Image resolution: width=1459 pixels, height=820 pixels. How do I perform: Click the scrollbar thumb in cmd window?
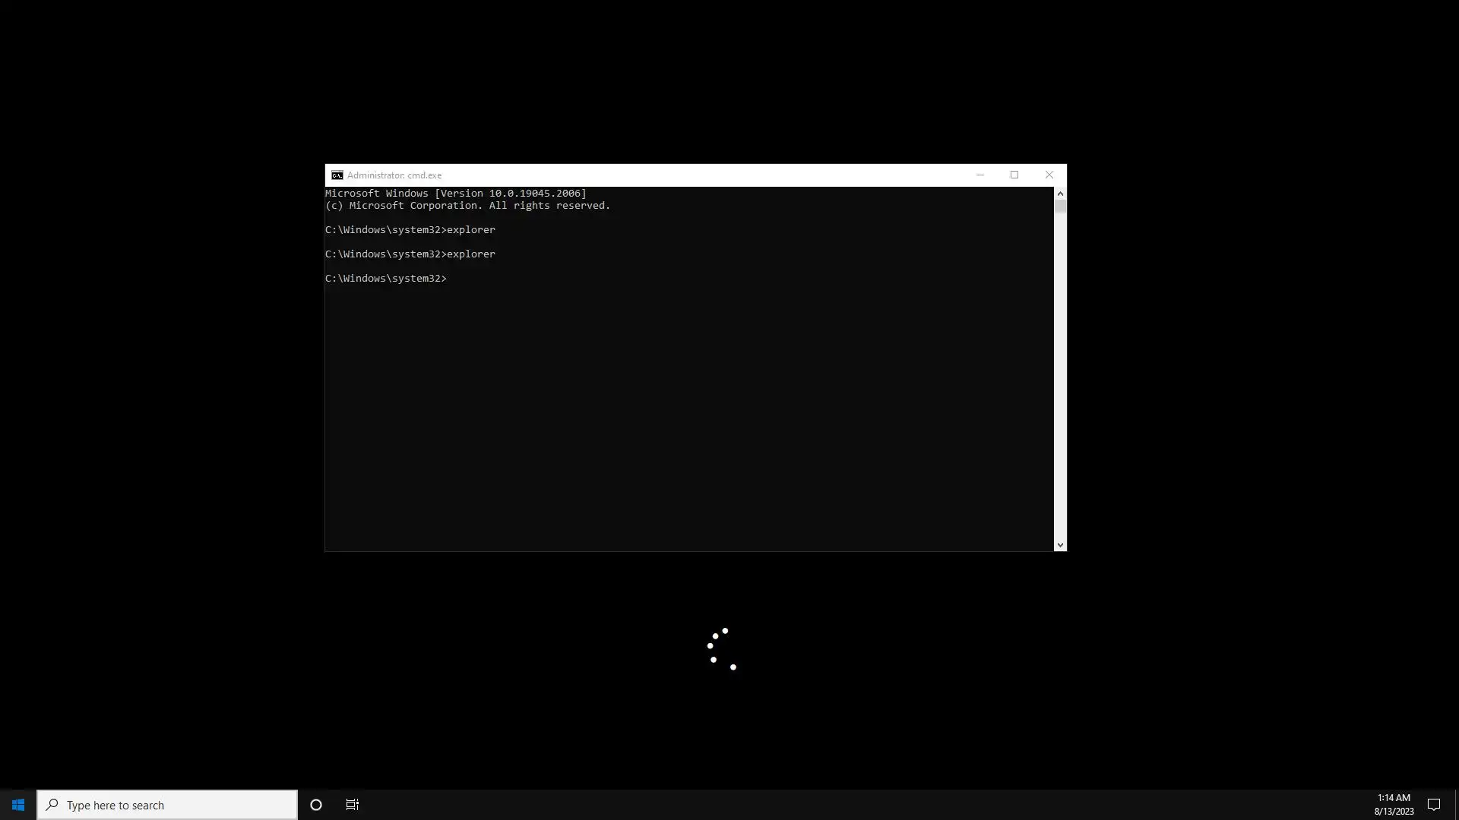[1060, 207]
